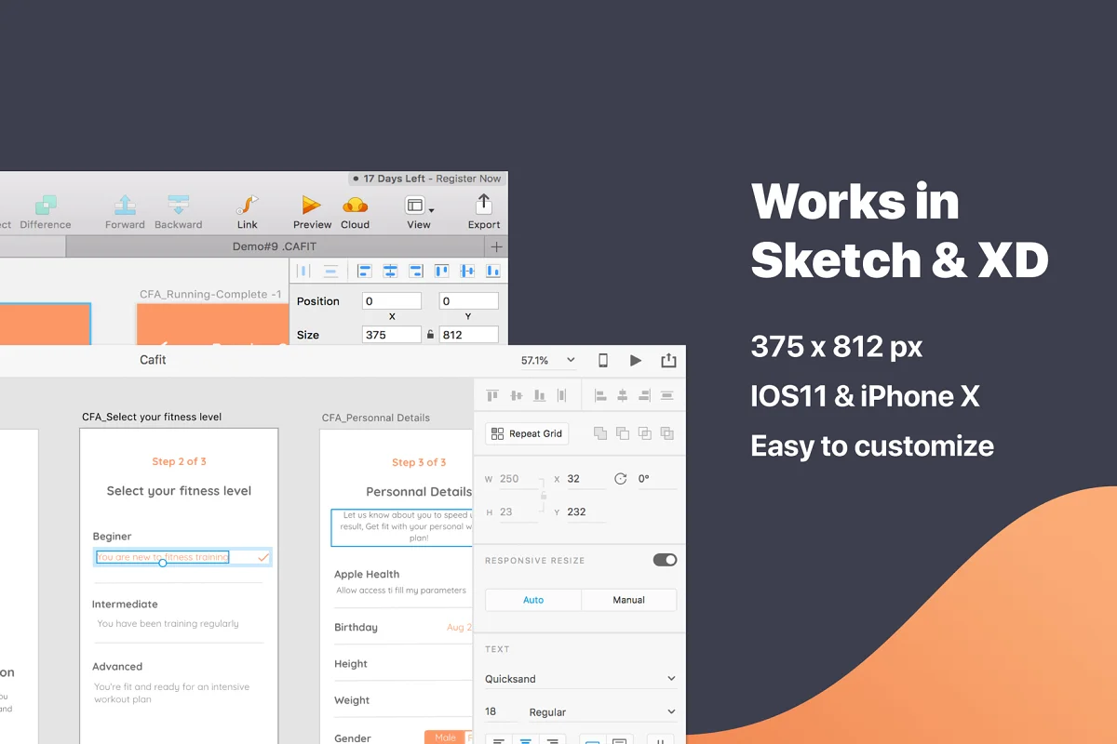Distribute vertically in Sketch inspector

point(330,272)
